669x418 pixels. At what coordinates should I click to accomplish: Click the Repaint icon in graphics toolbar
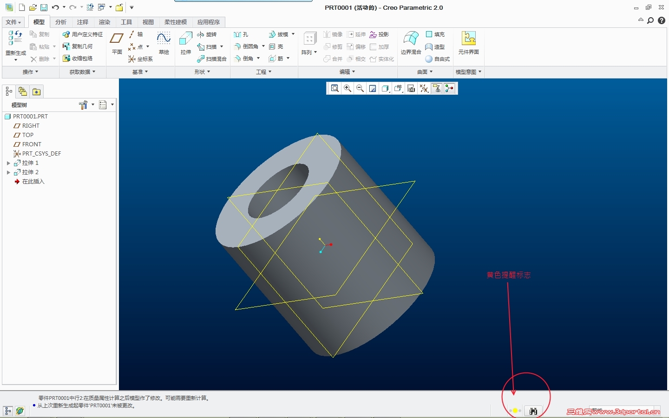(373, 88)
